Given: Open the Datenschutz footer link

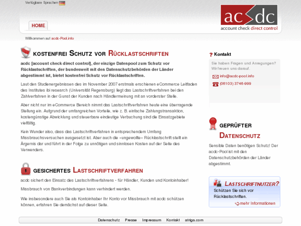Looking at the screenshot, I should 109,220.
